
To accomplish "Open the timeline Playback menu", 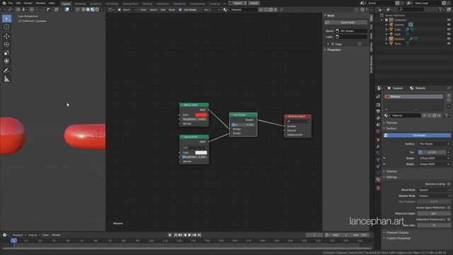I will 19,235.
